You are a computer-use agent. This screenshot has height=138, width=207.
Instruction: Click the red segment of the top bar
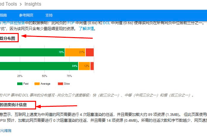coord(90,52)
